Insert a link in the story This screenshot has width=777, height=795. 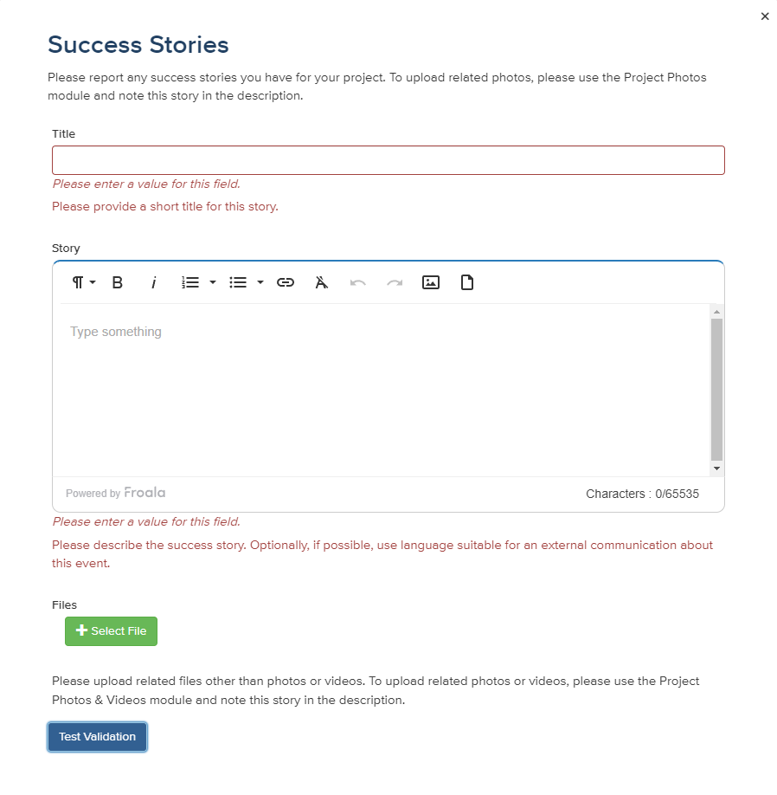[286, 282]
